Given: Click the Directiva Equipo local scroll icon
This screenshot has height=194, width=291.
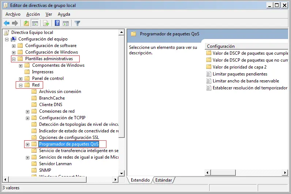Looking at the screenshot, I should 7,32.
